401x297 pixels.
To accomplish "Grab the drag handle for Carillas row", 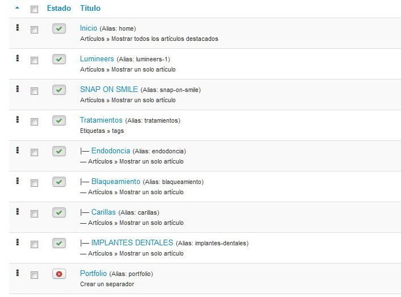I will [x=18, y=211].
